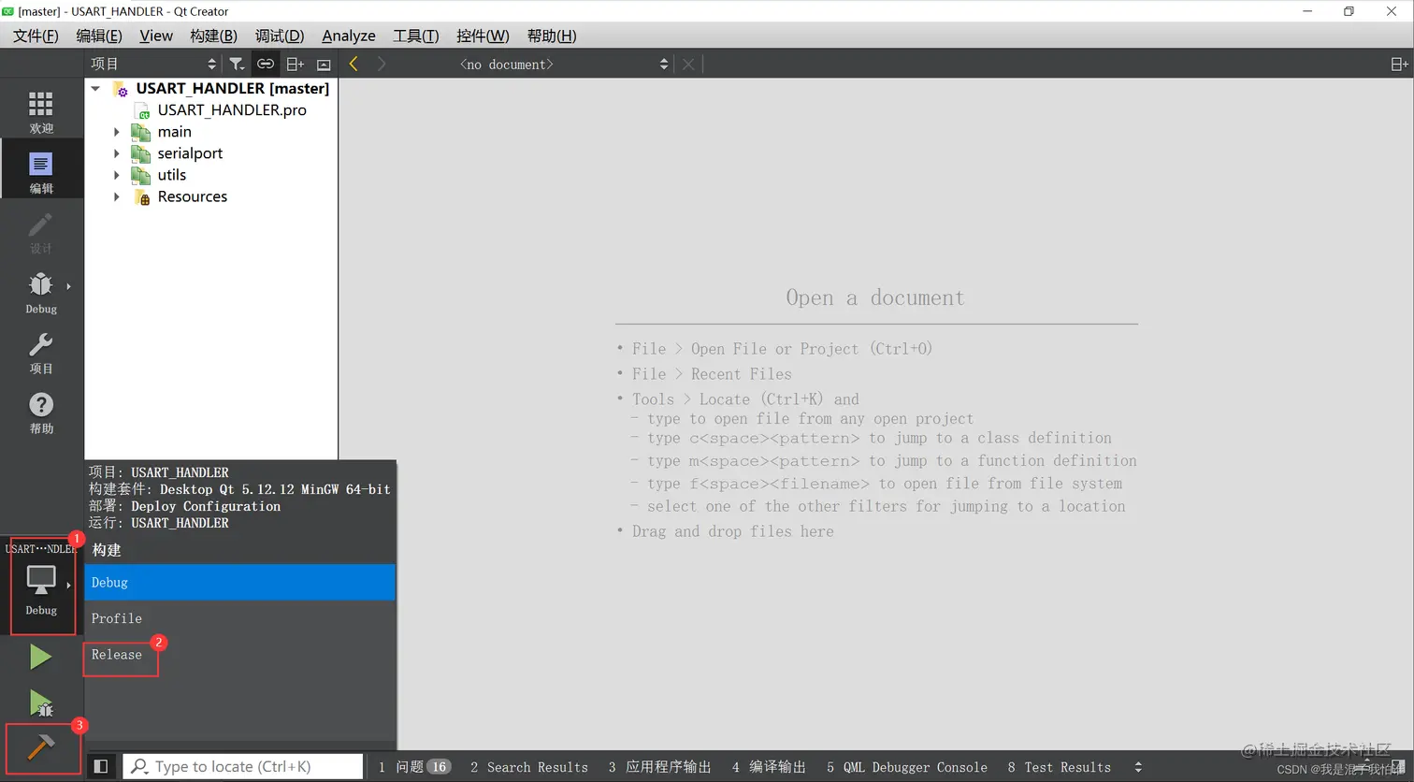The width and height of the screenshot is (1414, 782).
Task: Select USART_HANDLER.pro file
Action: click(x=232, y=109)
